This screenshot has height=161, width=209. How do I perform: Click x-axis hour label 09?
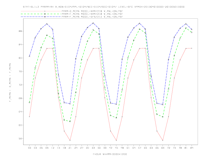pyautogui.click(x=47, y=148)
